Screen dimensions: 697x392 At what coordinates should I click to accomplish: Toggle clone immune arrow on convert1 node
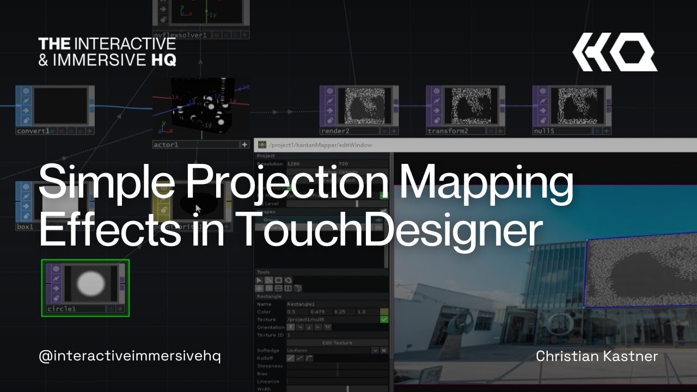point(26,111)
